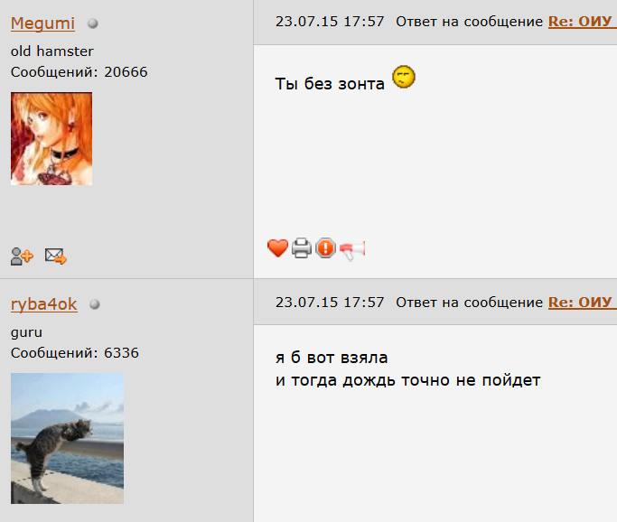The image size is (617, 522).
Task: Open ryba4ok's cat avatar picture
Action: pyautogui.click(x=67, y=438)
